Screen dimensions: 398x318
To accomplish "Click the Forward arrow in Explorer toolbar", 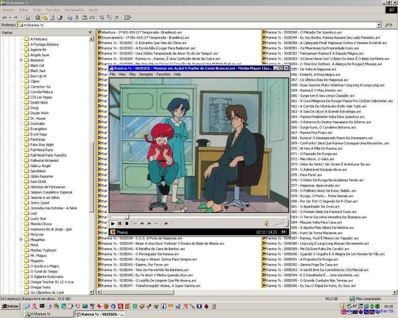I will coord(16,17).
